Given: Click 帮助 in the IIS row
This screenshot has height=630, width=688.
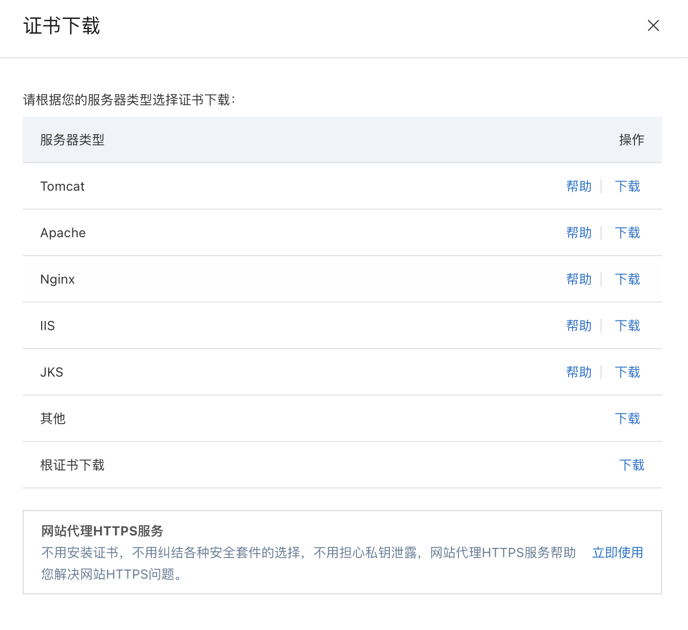Looking at the screenshot, I should click(x=578, y=326).
